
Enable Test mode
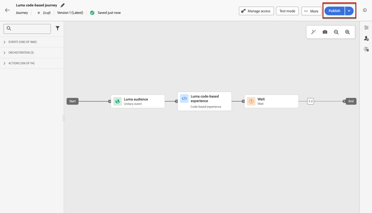point(287,11)
